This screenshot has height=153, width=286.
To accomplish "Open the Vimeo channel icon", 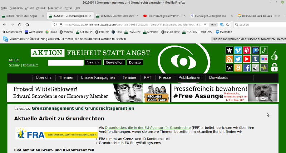I will pos(238,50).
